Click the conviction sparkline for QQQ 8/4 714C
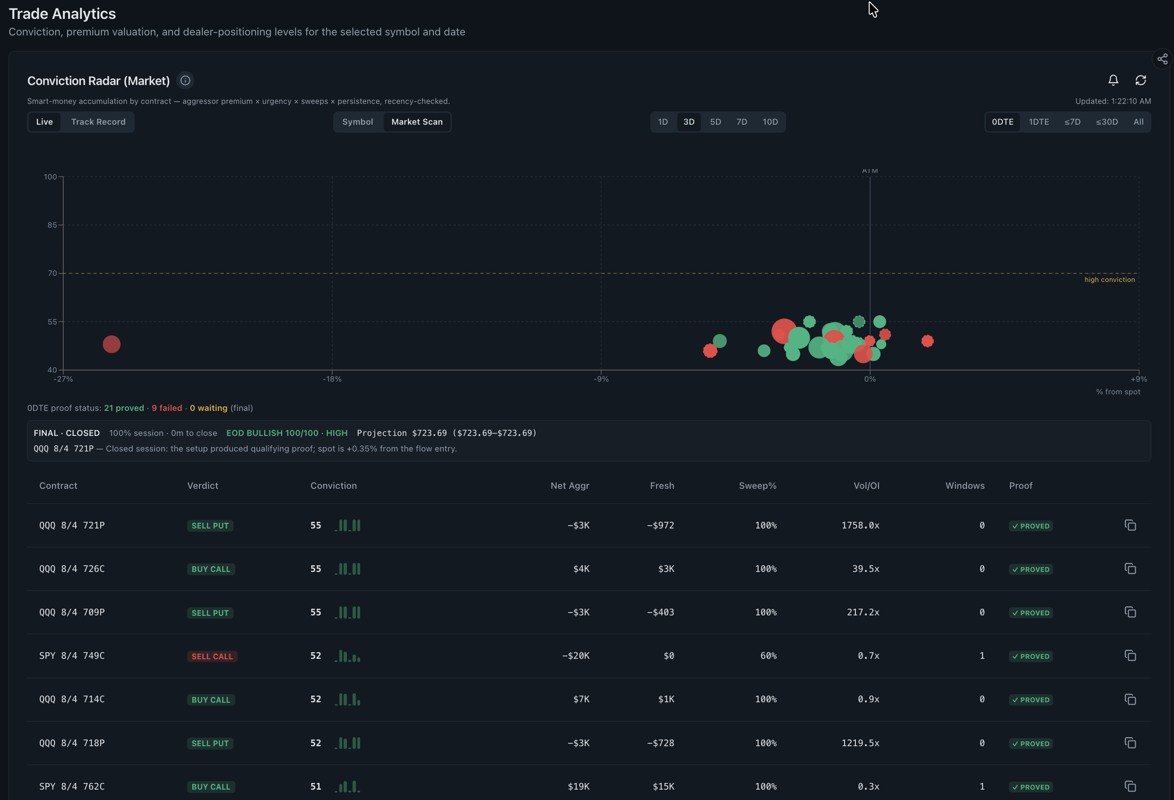The height and width of the screenshot is (800, 1174). [x=347, y=699]
